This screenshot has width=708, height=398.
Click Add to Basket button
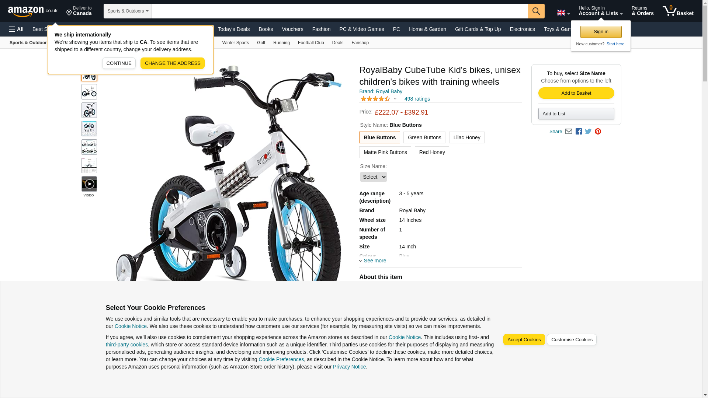pos(576,93)
